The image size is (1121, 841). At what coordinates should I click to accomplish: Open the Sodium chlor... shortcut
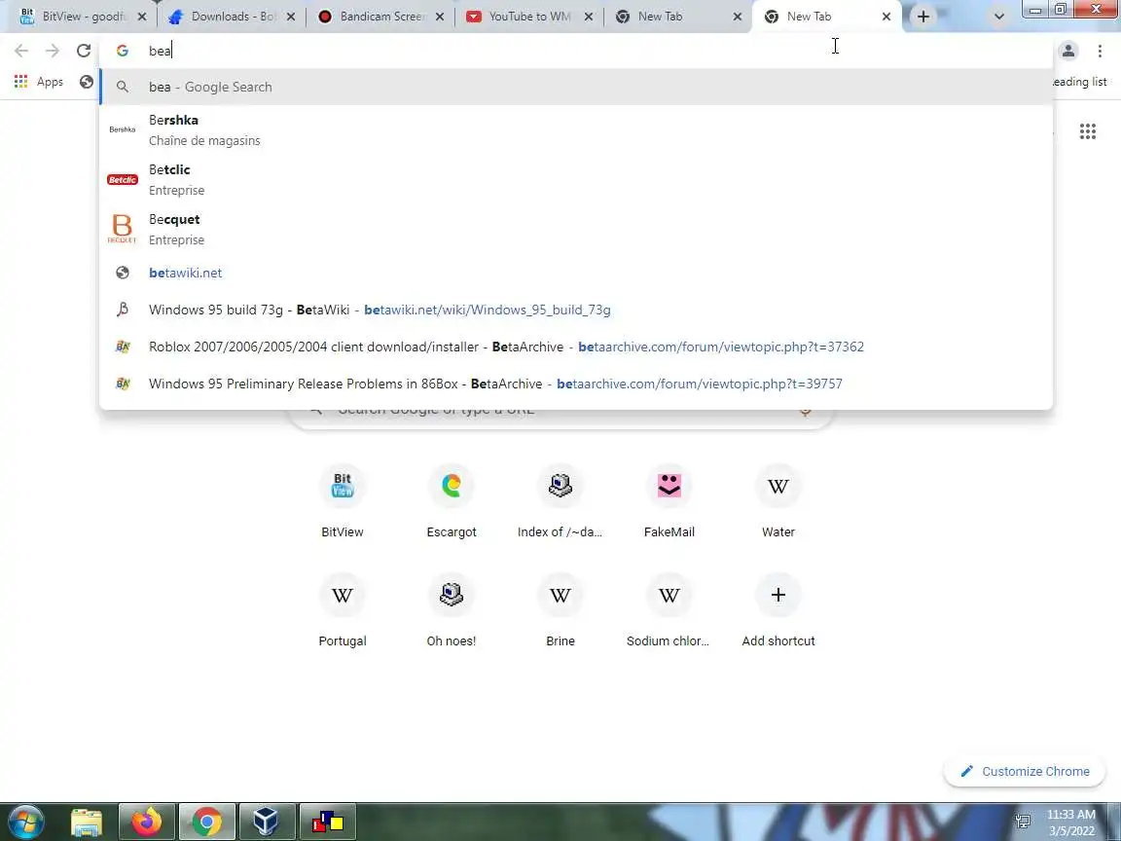point(669,610)
